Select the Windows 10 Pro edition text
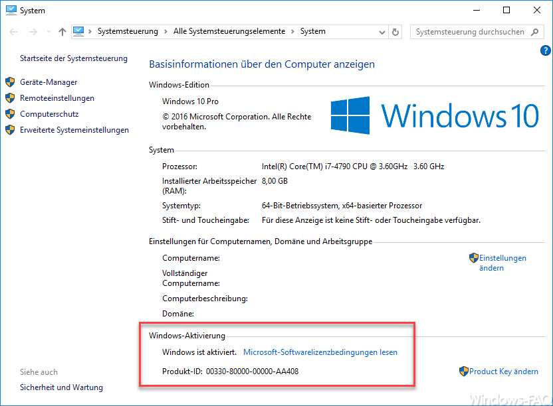The height and width of the screenshot is (406, 553). 191,101
